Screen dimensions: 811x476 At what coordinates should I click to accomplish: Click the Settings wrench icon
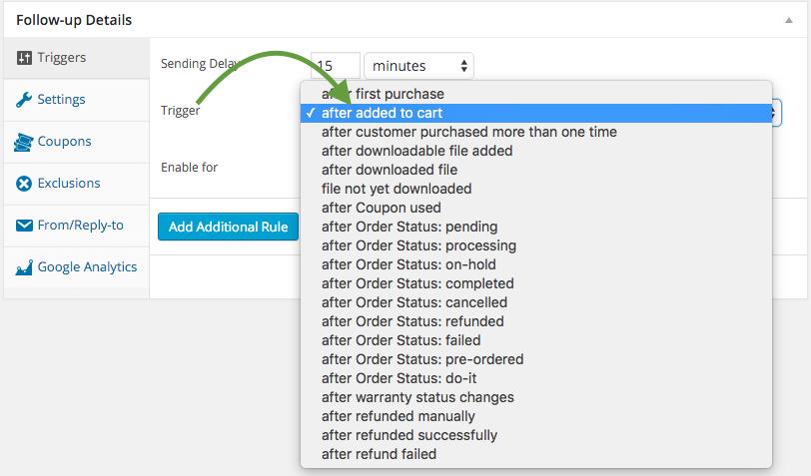[x=24, y=100]
